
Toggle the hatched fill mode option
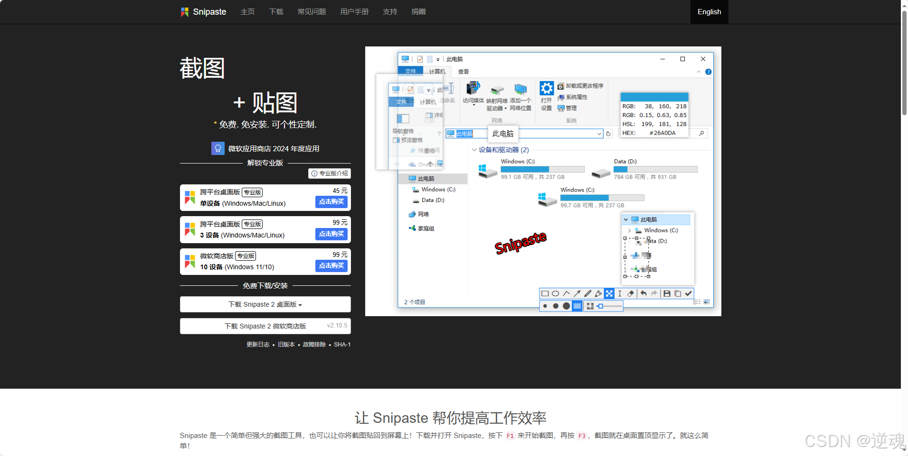[577, 306]
